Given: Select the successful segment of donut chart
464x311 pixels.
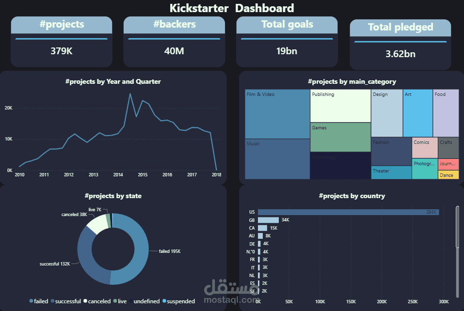Looking at the screenshot, I should pyautogui.click(x=86, y=257).
